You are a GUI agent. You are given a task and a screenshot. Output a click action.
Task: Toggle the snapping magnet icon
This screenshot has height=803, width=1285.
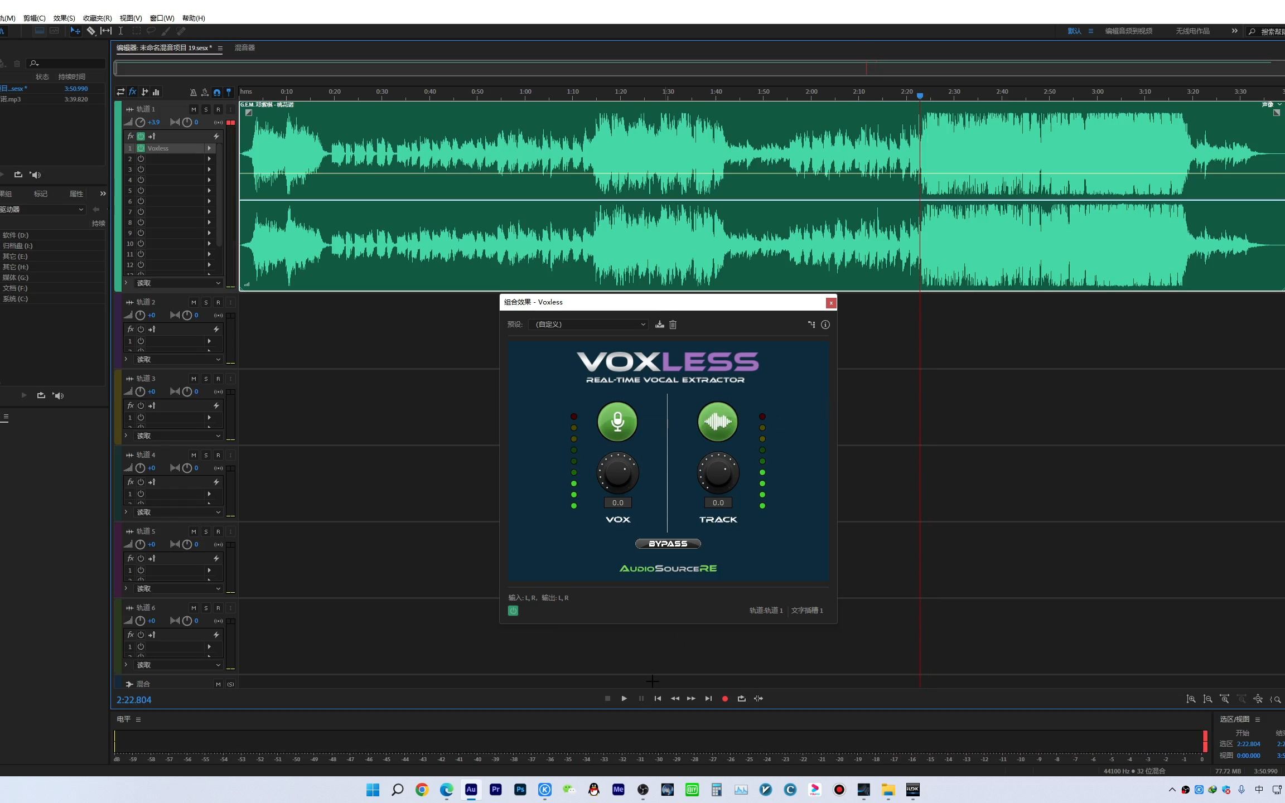point(217,93)
